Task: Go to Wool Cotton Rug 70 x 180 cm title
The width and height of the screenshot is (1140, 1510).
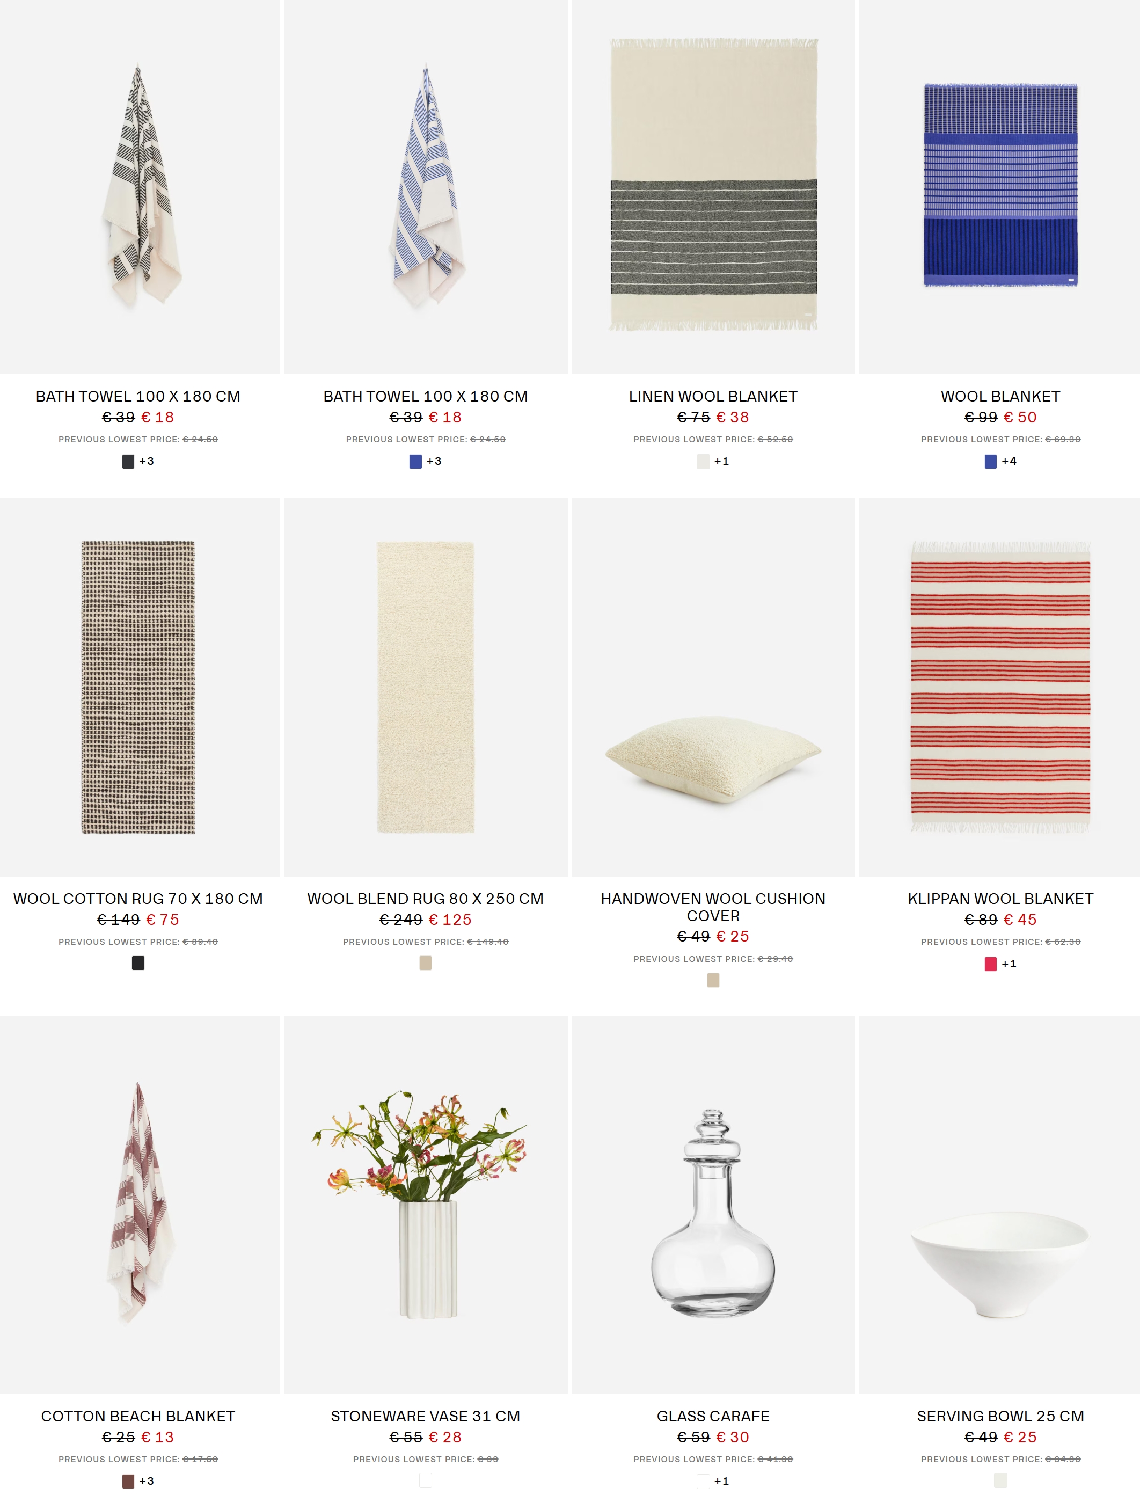Action: (x=138, y=899)
